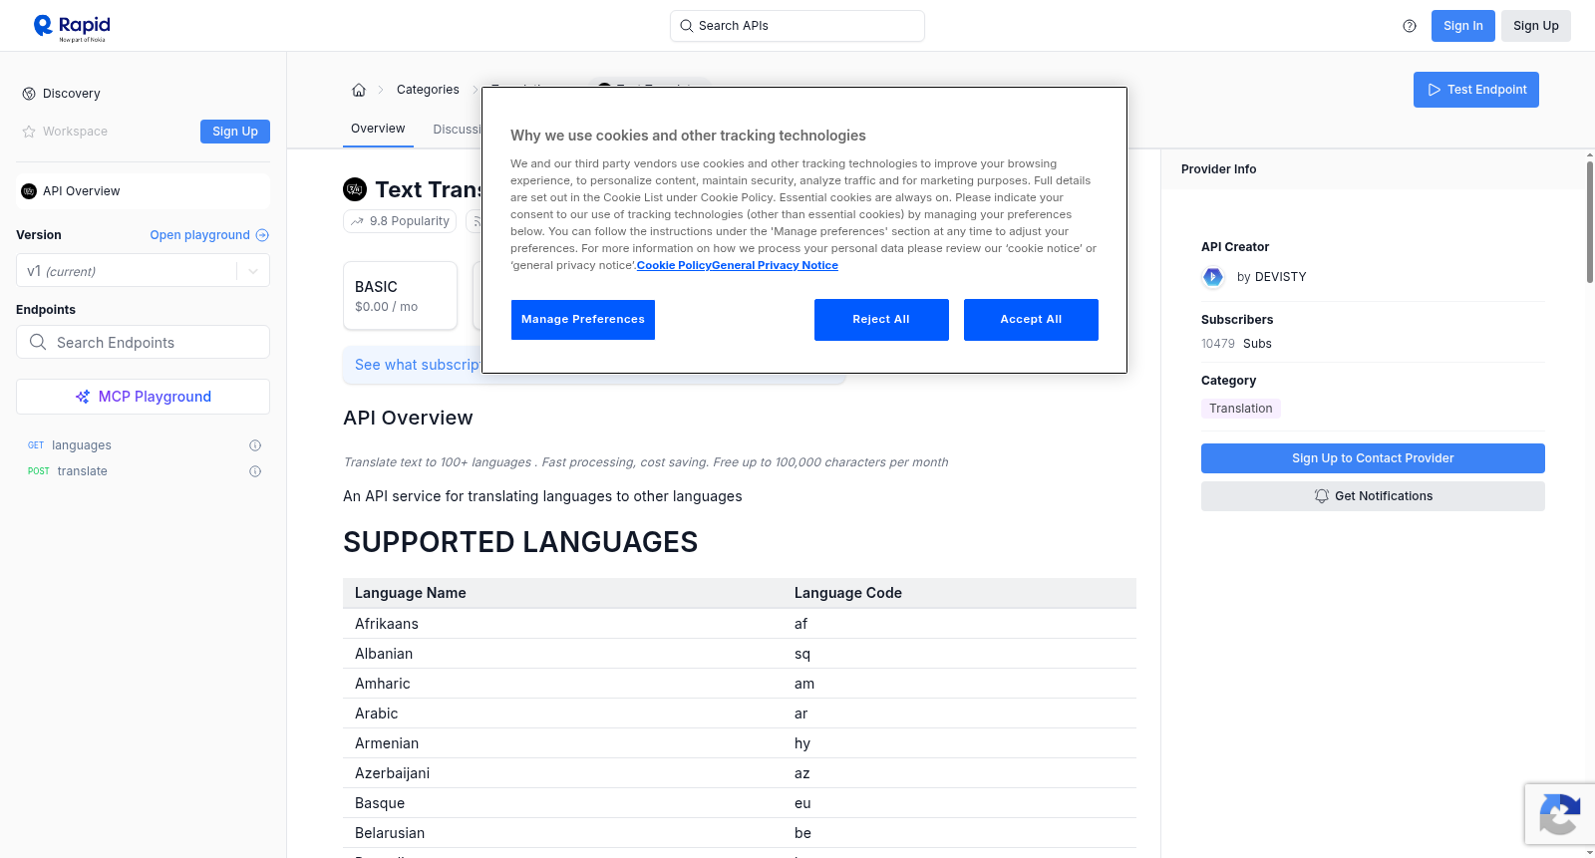This screenshot has height=858, width=1595.
Task: Click the Discovery compass icon
Action: click(x=29, y=94)
